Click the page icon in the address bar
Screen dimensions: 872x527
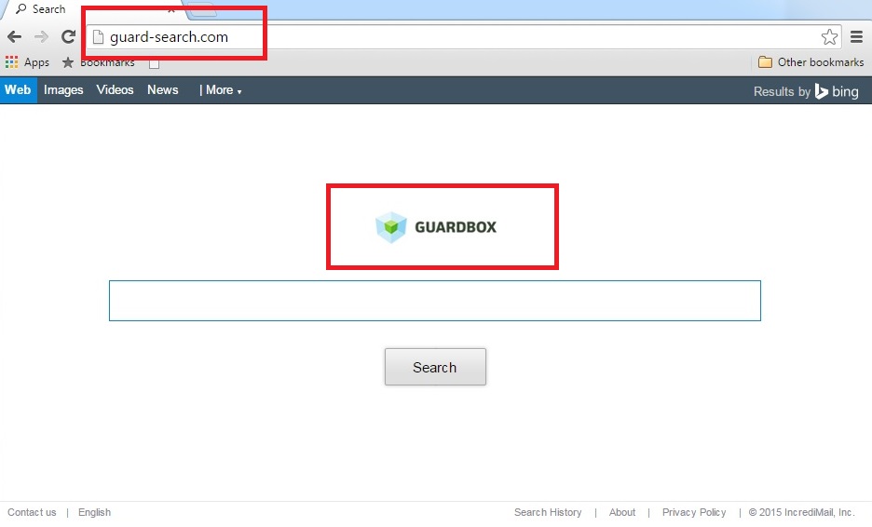pyautogui.click(x=98, y=37)
